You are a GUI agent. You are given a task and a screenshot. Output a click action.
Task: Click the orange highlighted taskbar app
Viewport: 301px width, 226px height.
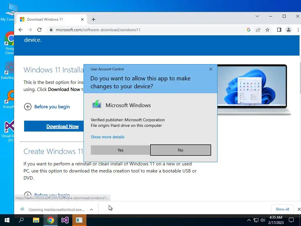click(x=79, y=220)
